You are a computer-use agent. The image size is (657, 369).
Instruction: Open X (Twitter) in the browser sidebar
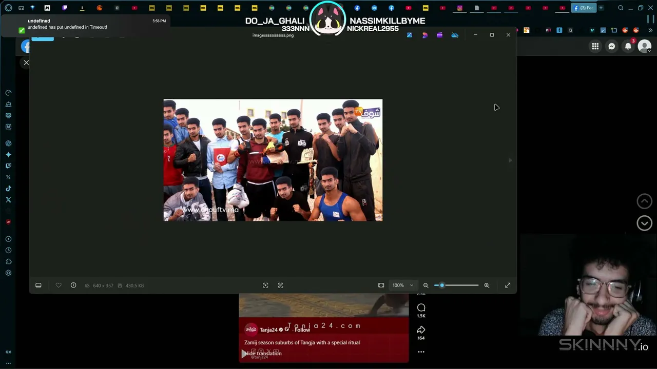8,200
